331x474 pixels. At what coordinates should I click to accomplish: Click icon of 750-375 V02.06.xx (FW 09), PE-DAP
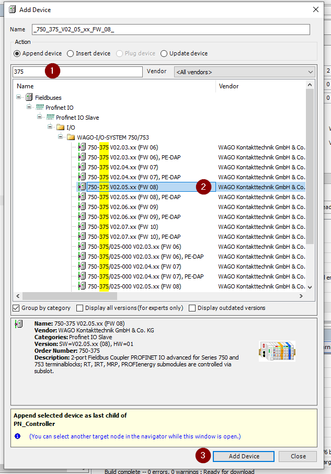82,217
